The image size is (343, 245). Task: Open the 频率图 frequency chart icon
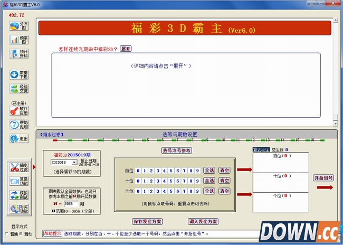(x=19, y=40)
